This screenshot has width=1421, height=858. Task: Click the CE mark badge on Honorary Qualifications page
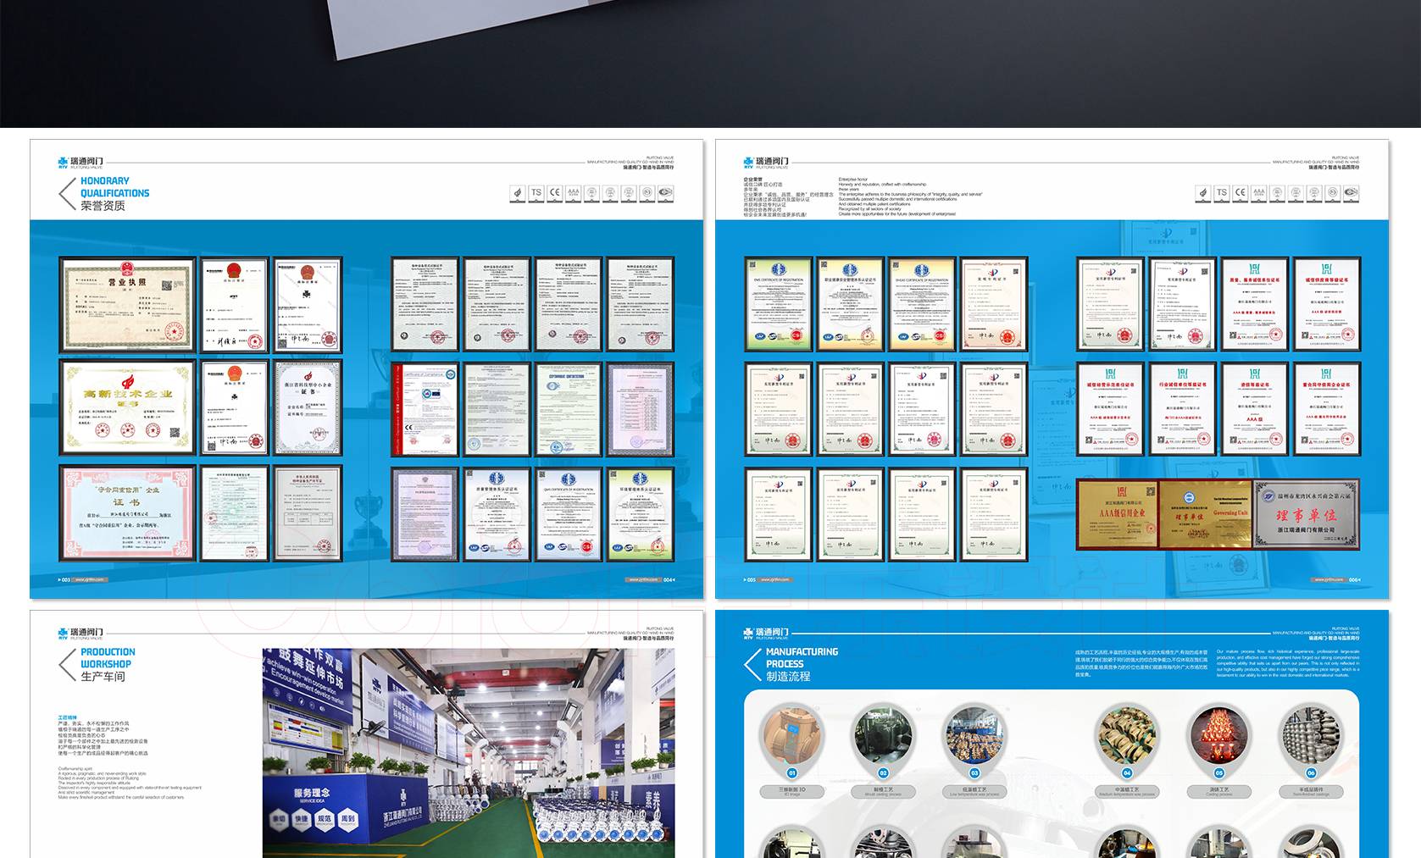tap(554, 193)
